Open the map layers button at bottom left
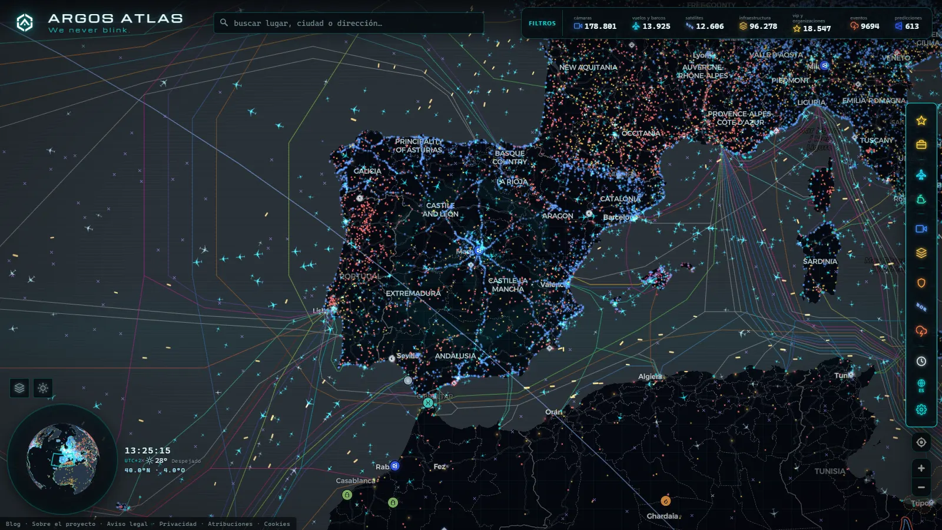Screen dimensions: 942x530 point(19,388)
